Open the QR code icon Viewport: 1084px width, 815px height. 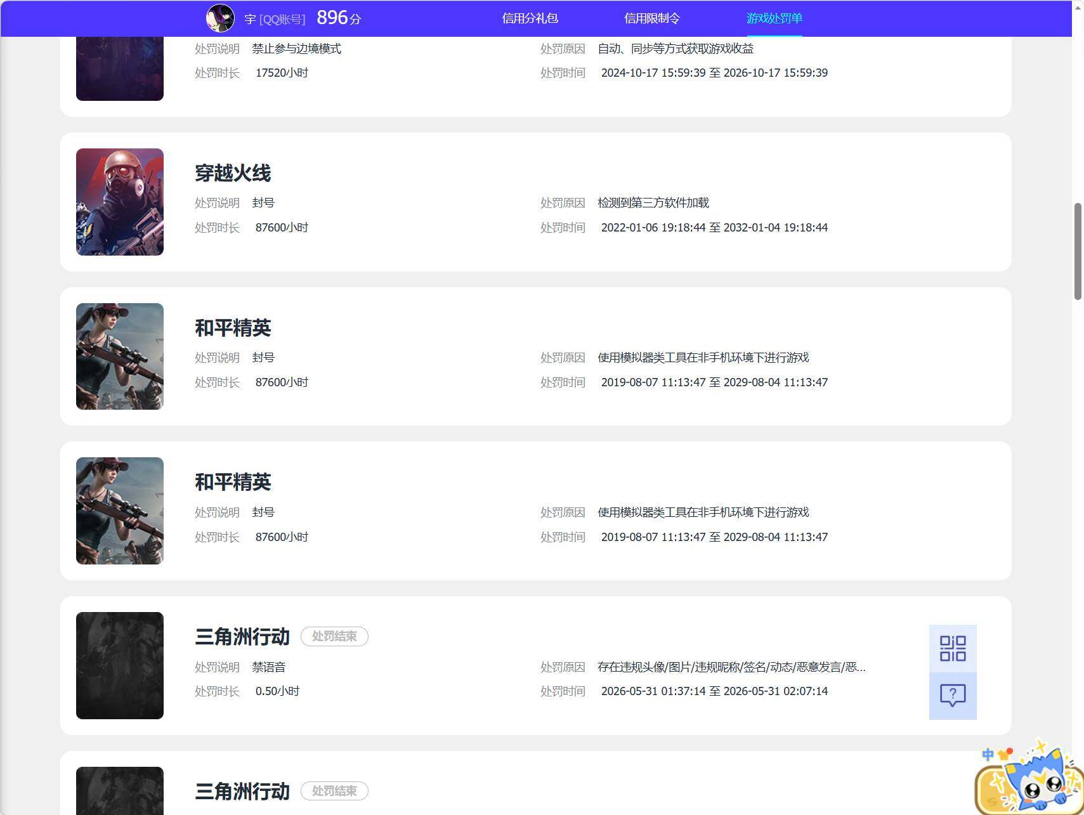[x=953, y=649]
